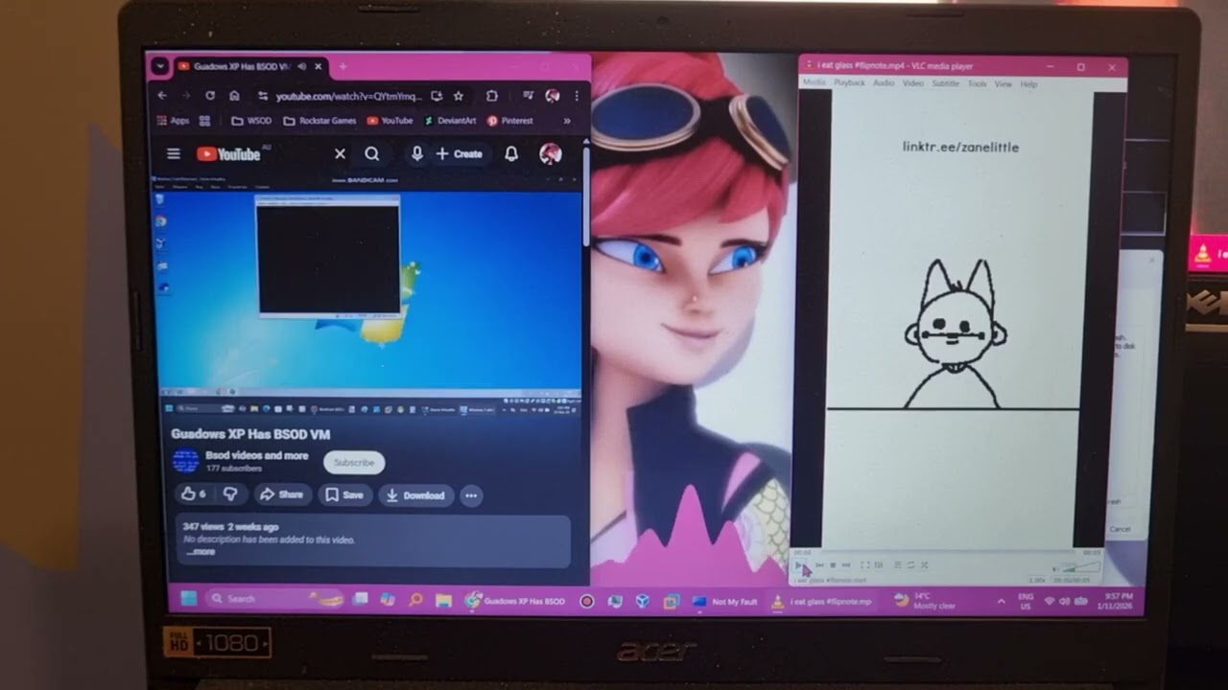Clear the YouTube search with the X icon
Screen dimensions: 1228x690
pos(340,153)
